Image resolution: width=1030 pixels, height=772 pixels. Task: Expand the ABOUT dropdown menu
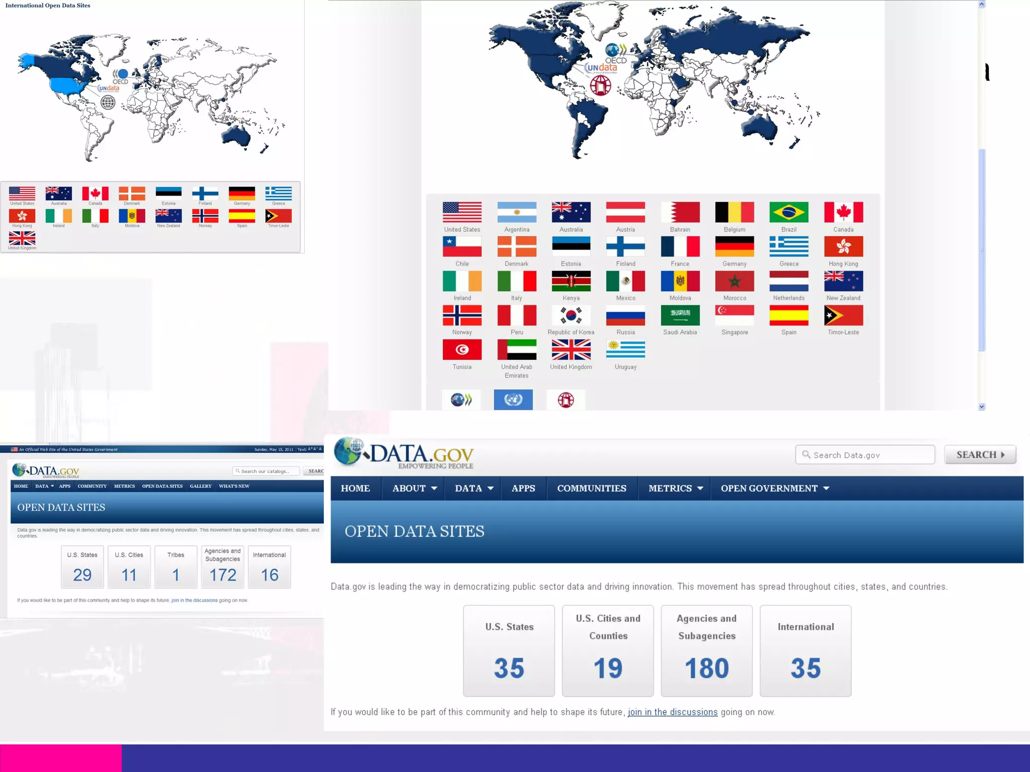[x=414, y=488]
